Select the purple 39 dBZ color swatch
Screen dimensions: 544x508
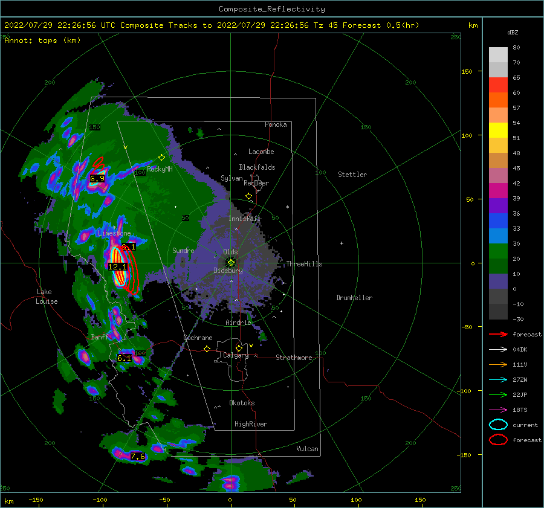tap(498, 205)
